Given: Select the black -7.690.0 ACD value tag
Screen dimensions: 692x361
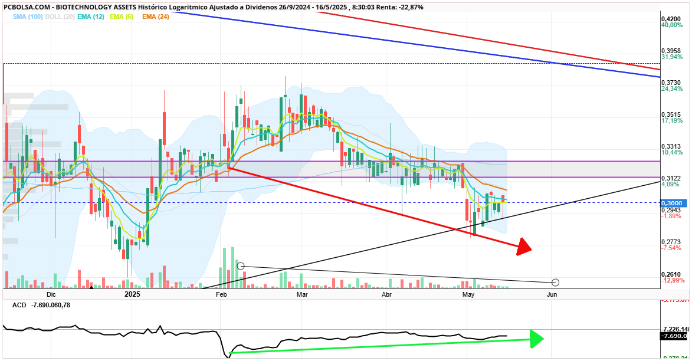Looking at the screenshot, I should point(674,336).
